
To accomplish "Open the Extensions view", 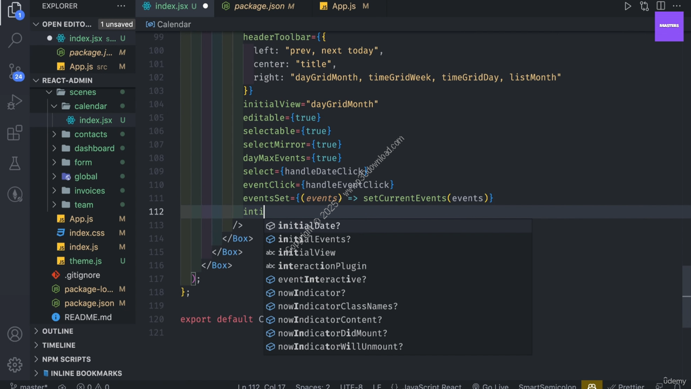I will 15,133.
